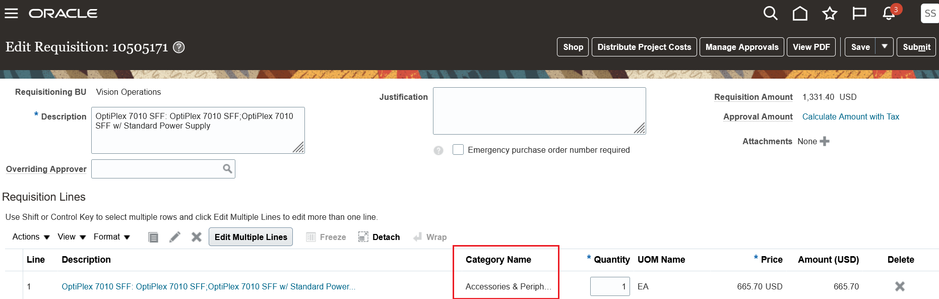Viewport: 939px width, 299px height.
Task: Expand the Save button dropdown arrow
Action: pyautogui.click(x=885, y=47)
